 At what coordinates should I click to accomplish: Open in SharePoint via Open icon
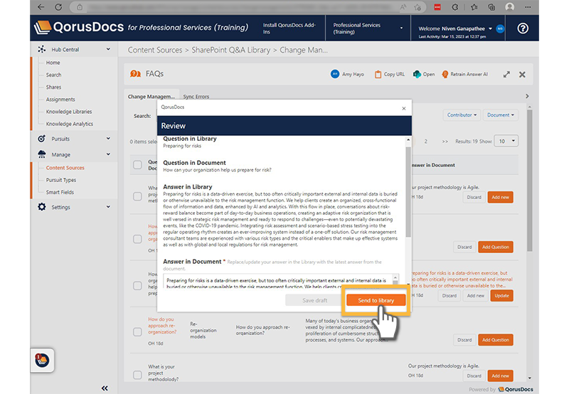coord(417,75)
